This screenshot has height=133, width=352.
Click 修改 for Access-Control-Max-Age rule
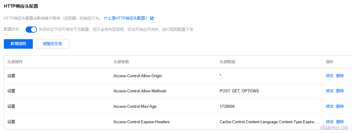(330, 106)
